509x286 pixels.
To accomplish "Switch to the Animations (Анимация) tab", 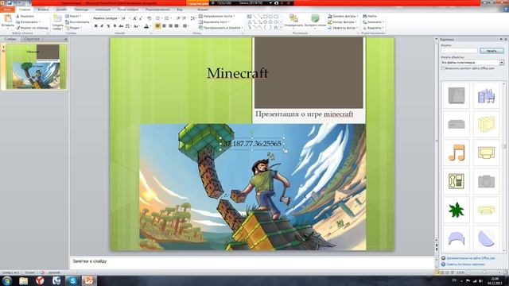I will pos(103,10).
